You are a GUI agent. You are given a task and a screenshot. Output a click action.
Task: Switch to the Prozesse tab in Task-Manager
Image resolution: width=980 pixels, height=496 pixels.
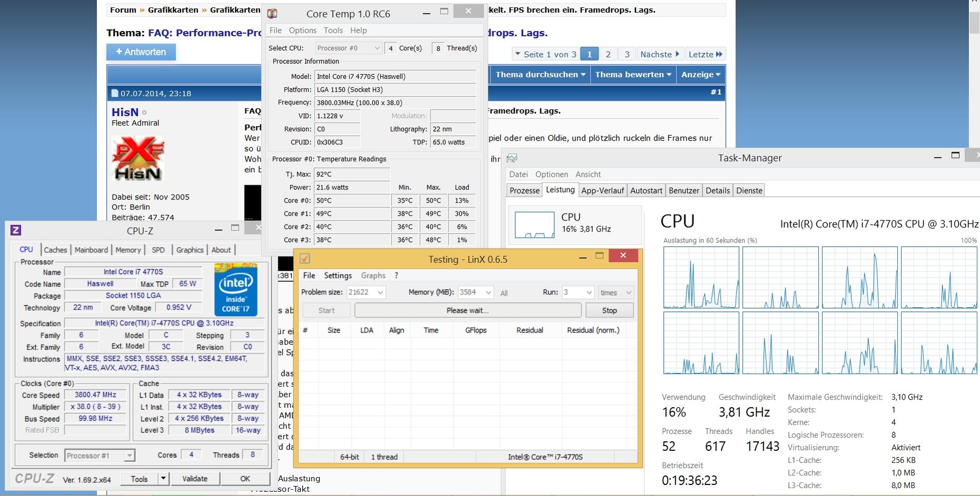click(525, 190)
